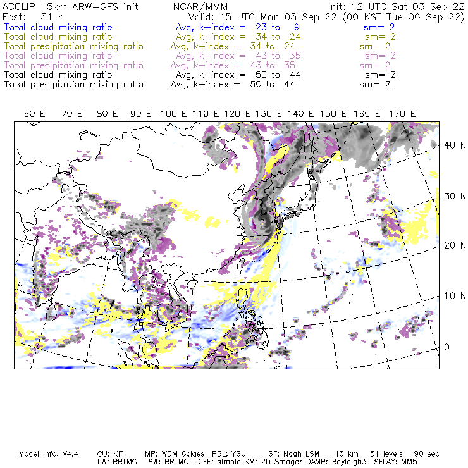Click the 'LW: RRTMG' setting
This screenshot has width=468, height=468.
coord(117,462)
